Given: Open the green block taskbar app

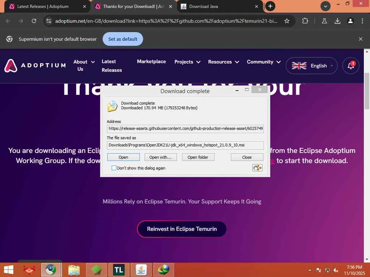Looking at the screenshot, I should tap(96, 270).
